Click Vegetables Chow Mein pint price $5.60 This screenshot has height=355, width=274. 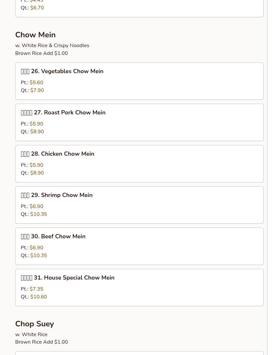tap(36, 83)
